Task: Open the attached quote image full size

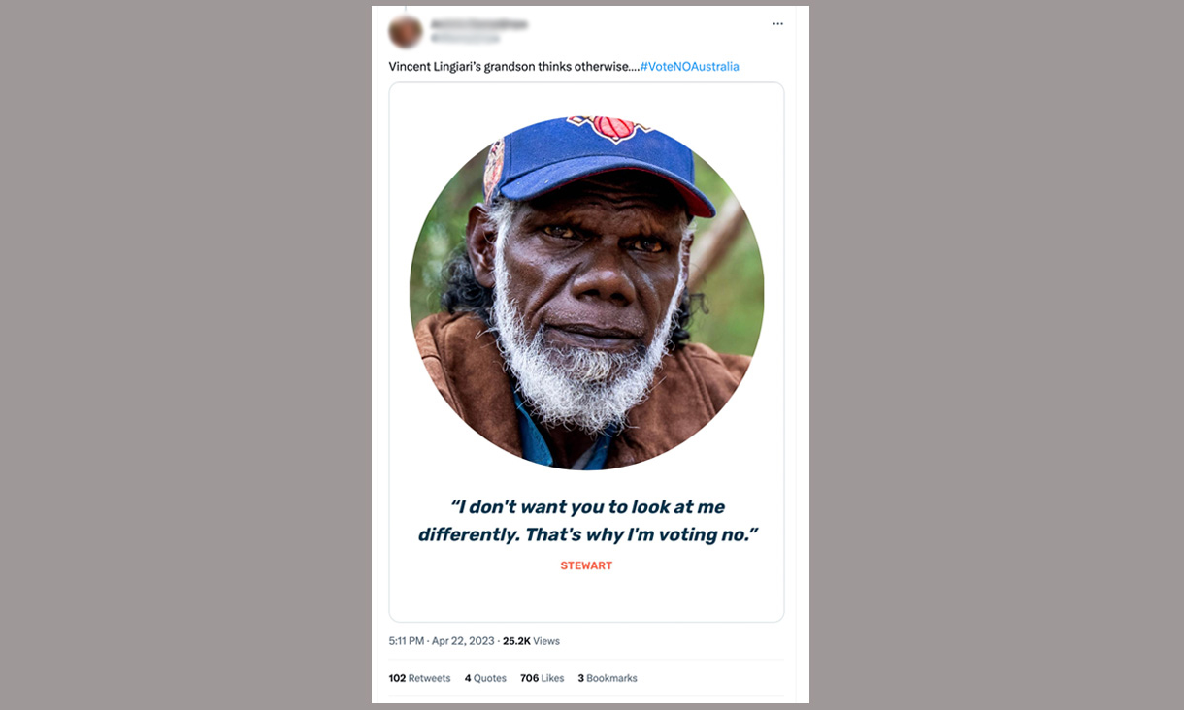Action: (x=587, y=349)
